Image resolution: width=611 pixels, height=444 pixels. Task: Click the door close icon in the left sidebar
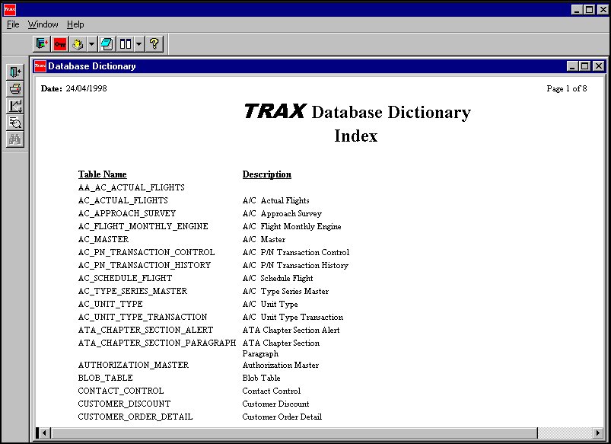15,72
